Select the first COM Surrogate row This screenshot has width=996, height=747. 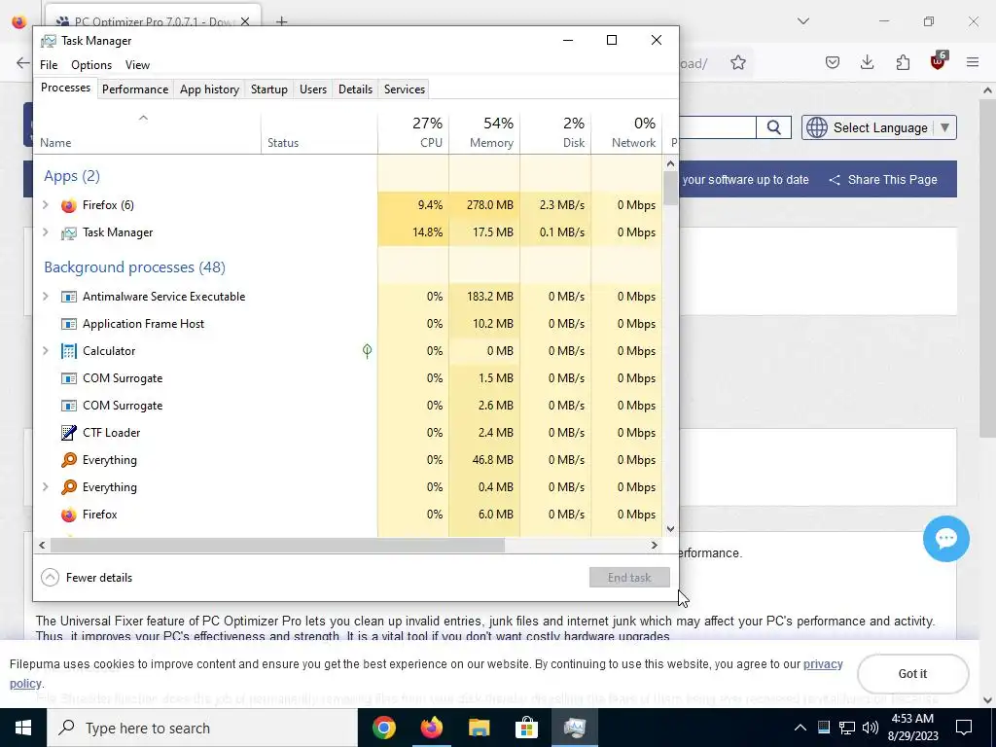pos(347,378)
